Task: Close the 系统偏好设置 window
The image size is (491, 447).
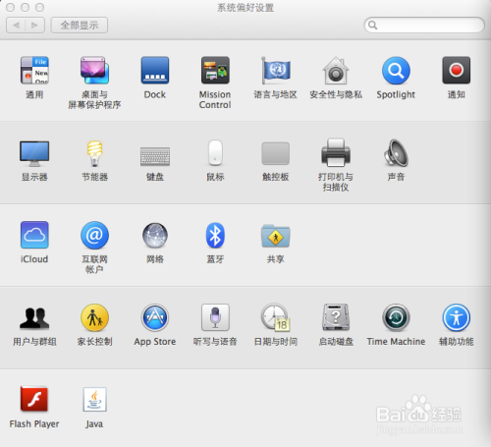Action: tap(11, 7)
